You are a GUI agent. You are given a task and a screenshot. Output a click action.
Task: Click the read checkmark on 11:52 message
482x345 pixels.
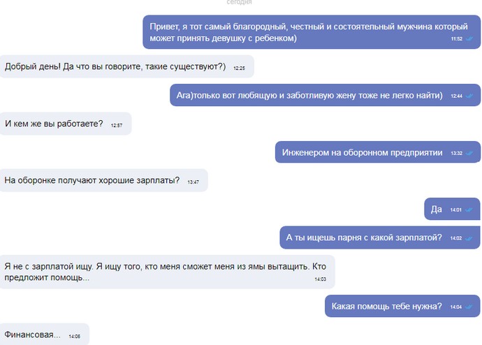click(469, 38)
